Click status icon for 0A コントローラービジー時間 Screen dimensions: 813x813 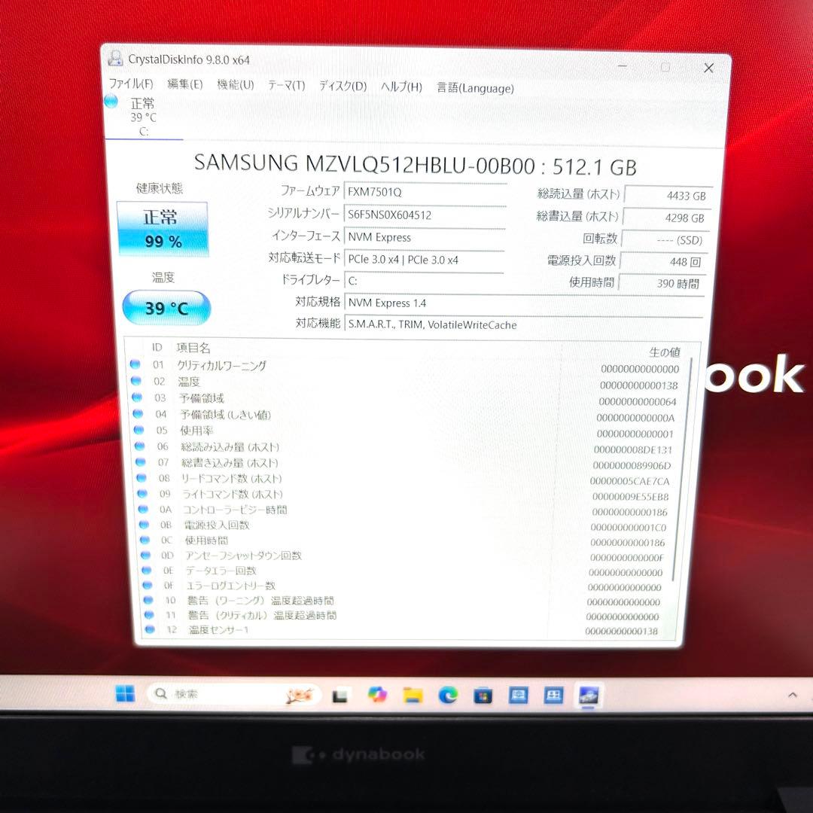click(143, 509)
